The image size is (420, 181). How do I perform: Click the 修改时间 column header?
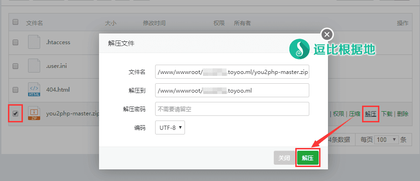[154, 23]
